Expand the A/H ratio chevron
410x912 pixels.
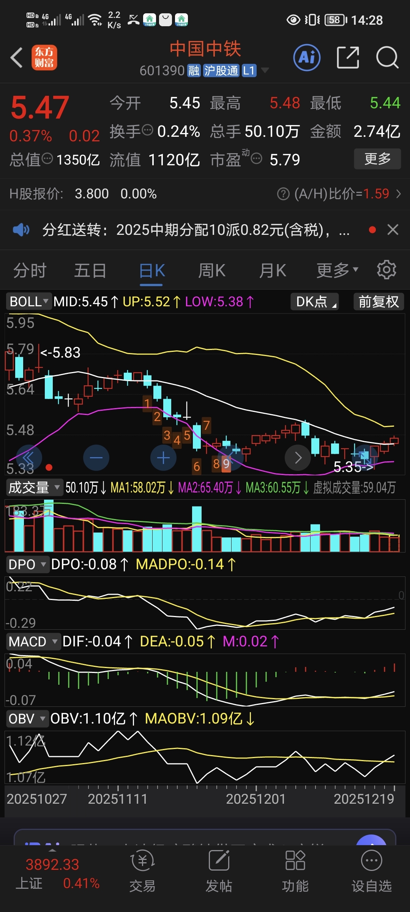[398, 194]
